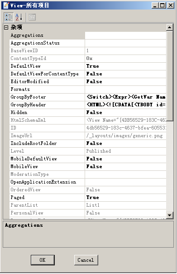Select the MobileView property
This screenshot has height=274, width=177.
click(47, 166)
